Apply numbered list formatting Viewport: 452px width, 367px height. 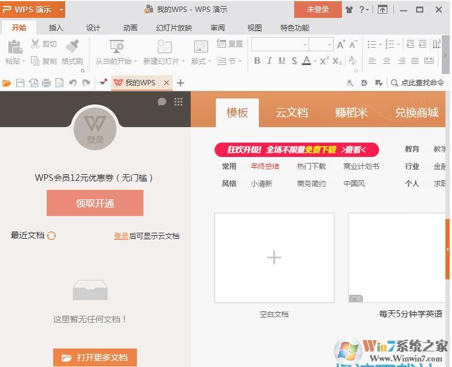(390, 44)
